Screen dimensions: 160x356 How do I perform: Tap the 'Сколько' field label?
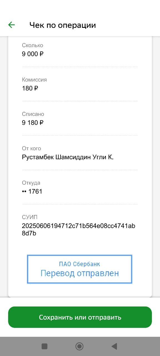point(32,45)
